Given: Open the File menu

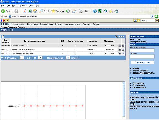Looking at the screenshot, I should (x=2, y=6).
